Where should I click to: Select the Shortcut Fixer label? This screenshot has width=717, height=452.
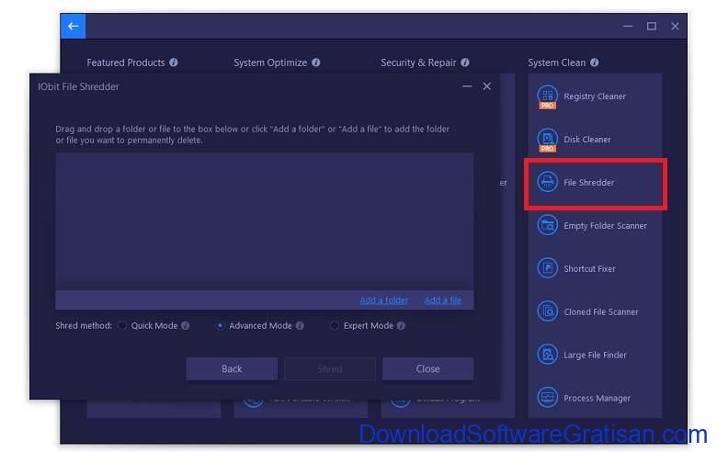(x=589, y=268)
